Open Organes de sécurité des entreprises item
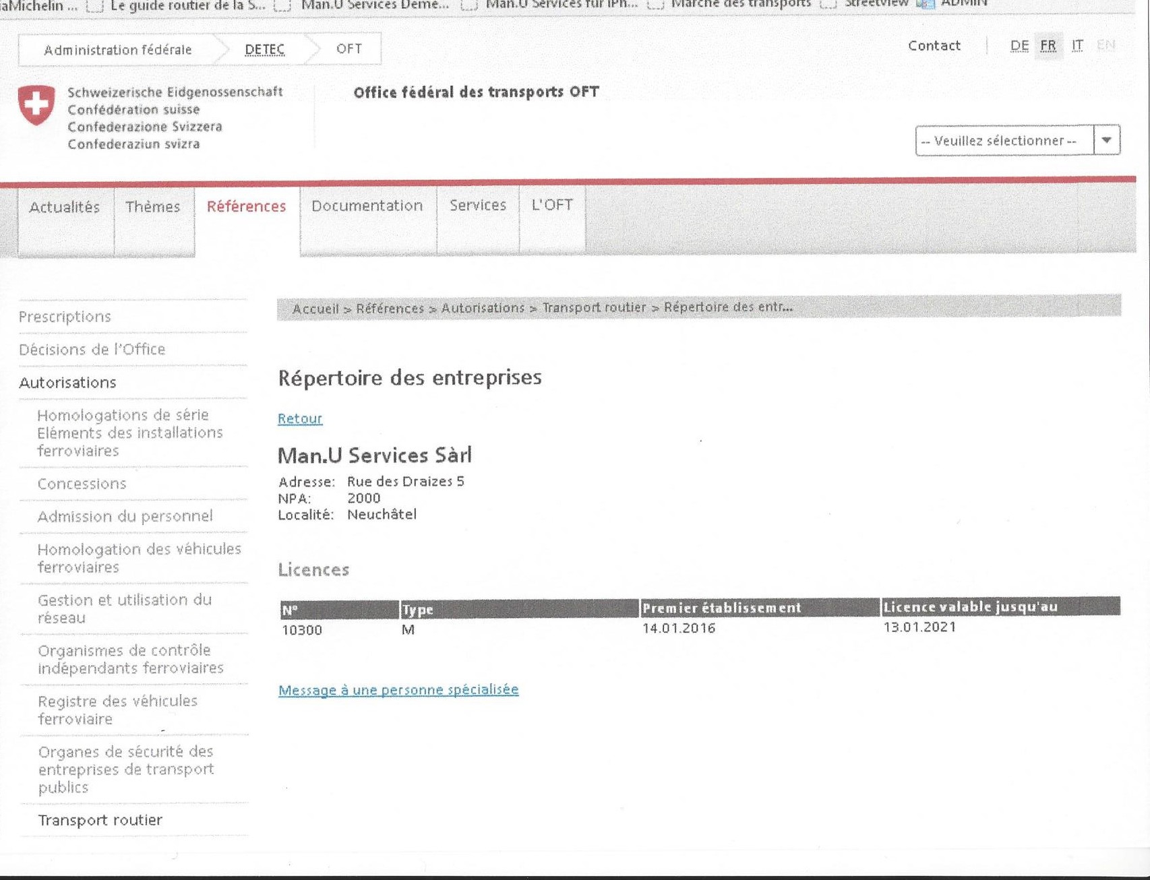The height and width of the screenshot is (880, 1150). 126,769
